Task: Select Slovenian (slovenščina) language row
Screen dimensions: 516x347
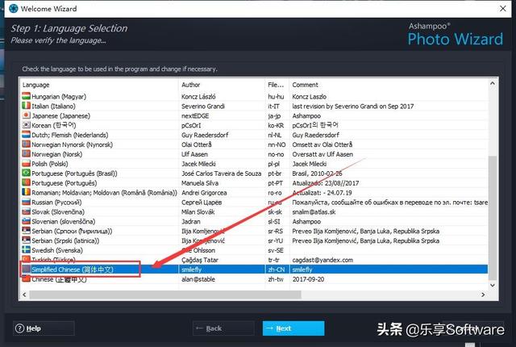Action: [x=254, y=221]
